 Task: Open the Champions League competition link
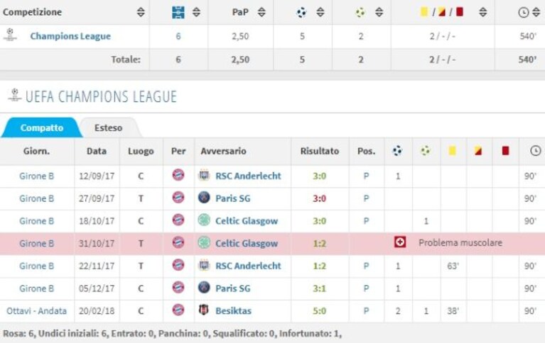[70, 36]
